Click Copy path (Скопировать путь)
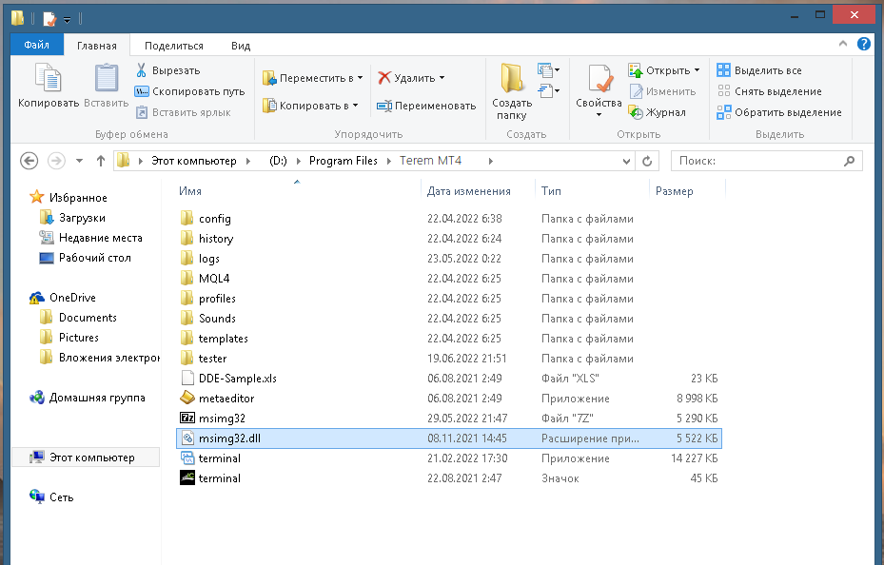The width and height of the screenshot is (884, 565). click(x=189, y=91)
